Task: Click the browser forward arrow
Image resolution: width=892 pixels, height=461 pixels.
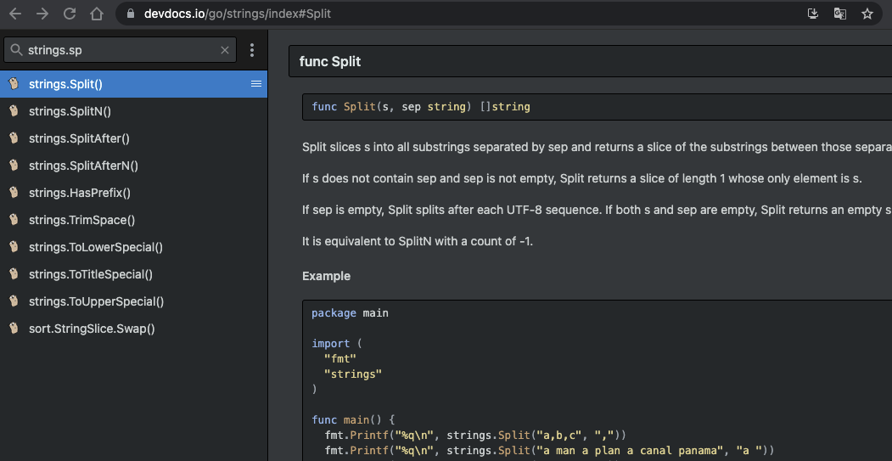Action: coord(42,14)
